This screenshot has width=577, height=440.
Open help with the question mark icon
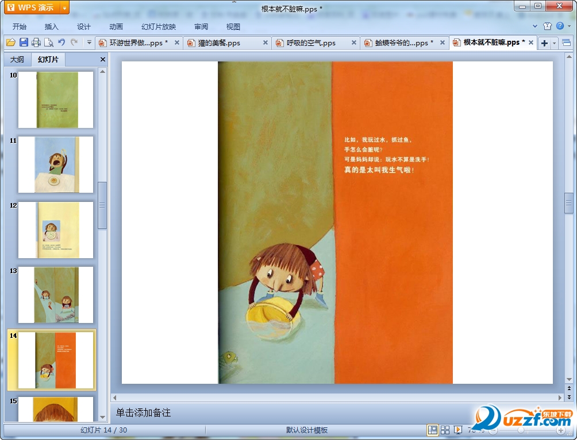(x=560, y=26)
